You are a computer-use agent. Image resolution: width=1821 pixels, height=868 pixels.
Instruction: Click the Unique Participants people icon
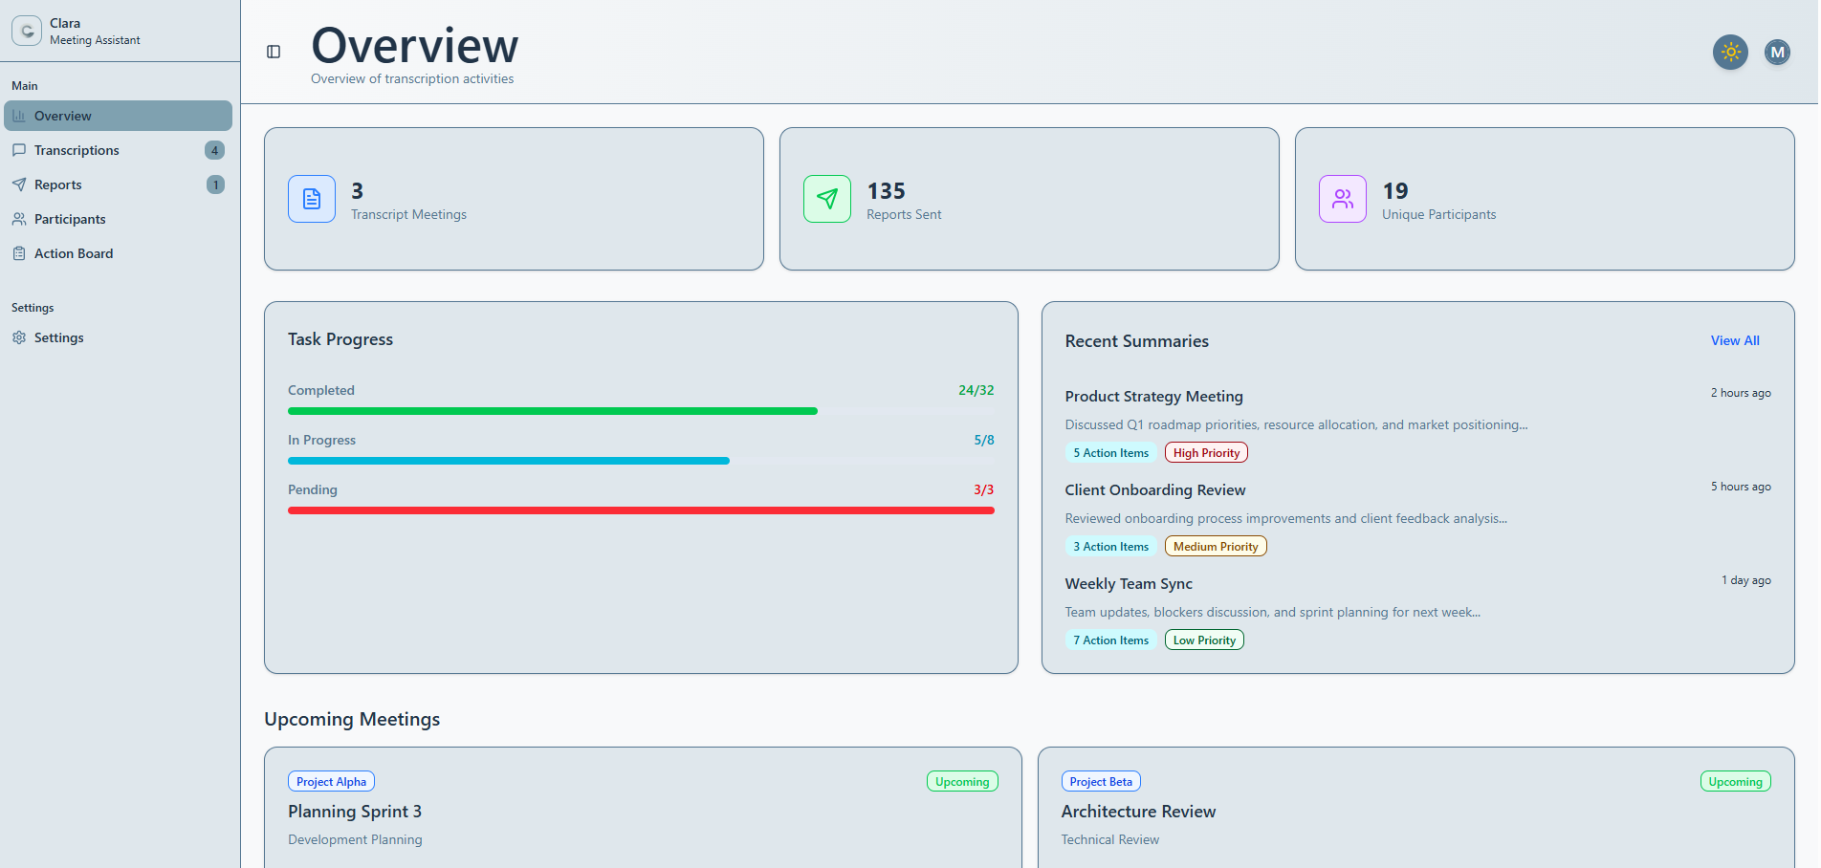(1343, 199)
